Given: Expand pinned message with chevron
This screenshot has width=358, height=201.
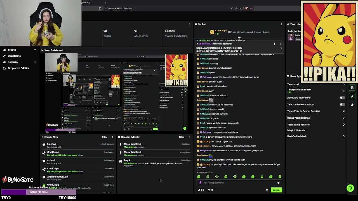Looking at the screenshot, I should (281, 49).
